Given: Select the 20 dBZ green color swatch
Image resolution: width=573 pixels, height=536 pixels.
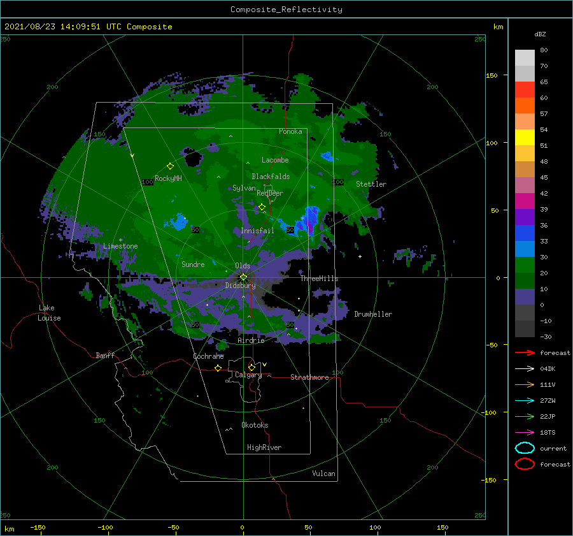Looking at the screenshot, I should pos(525,265).
